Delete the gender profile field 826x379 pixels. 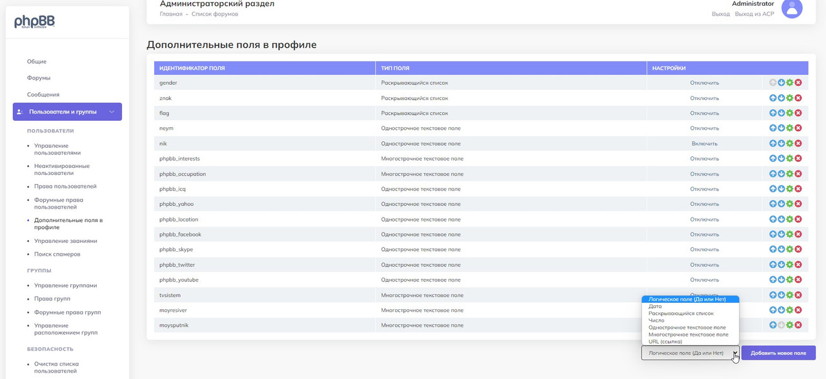(x=798, y=83)
